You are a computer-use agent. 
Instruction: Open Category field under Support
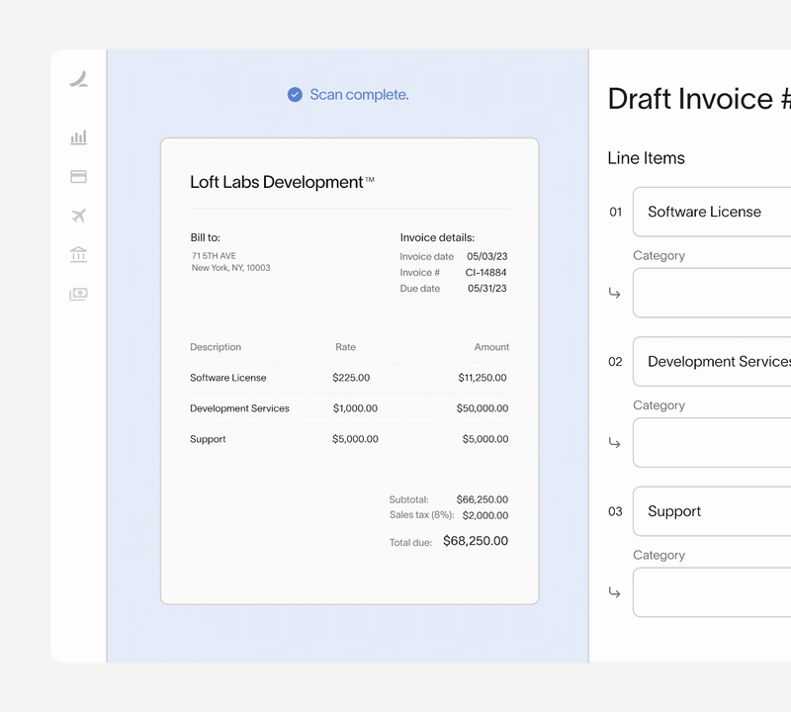[x=712, y=592]
